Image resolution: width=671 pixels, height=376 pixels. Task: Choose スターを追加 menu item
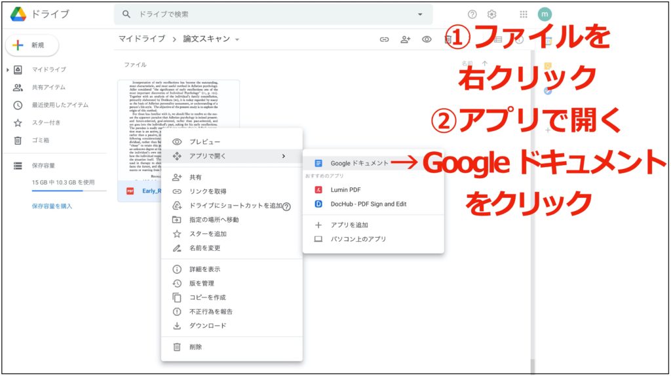coord(231,234)
